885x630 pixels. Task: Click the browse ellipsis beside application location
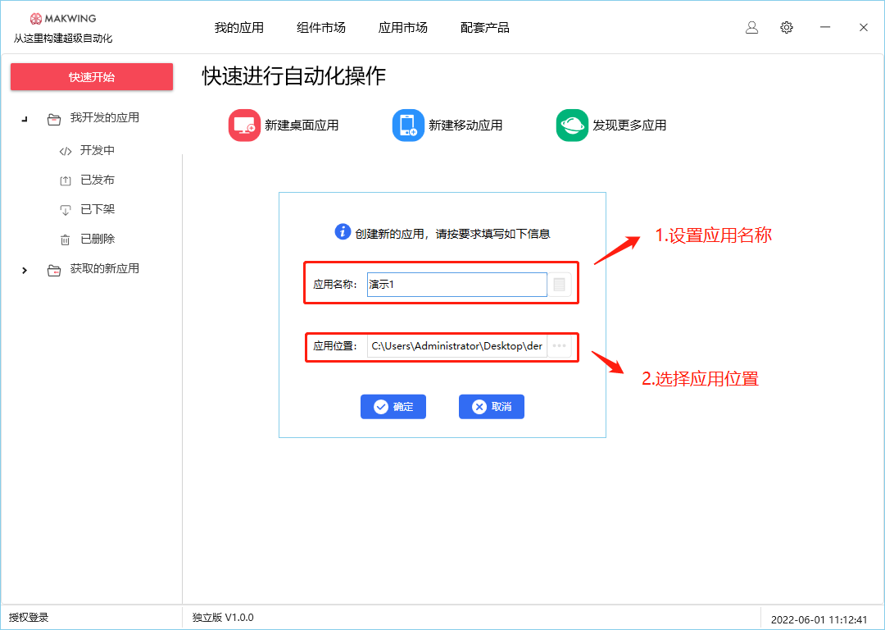click(560, 346)
